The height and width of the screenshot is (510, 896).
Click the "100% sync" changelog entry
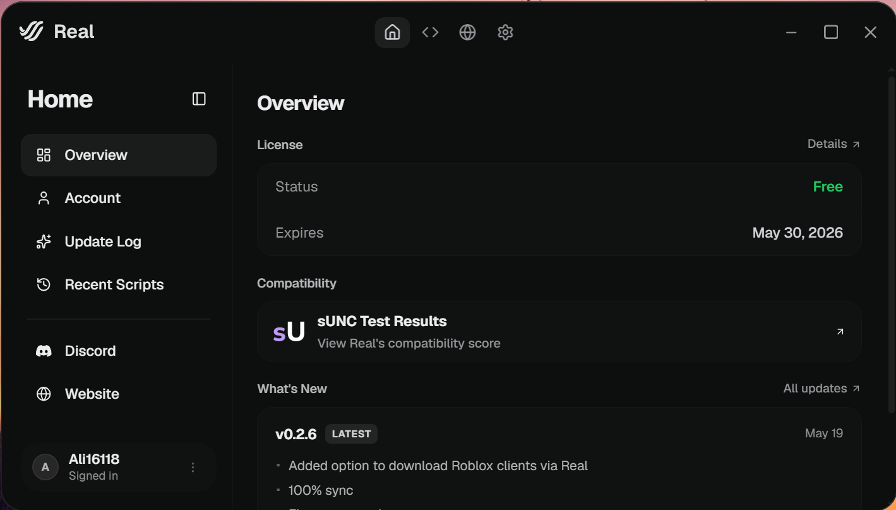[x=321, y=490]
